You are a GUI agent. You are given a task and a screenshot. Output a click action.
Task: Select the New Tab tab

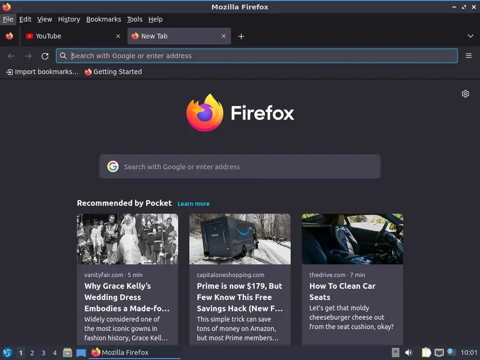coord(179,36)
